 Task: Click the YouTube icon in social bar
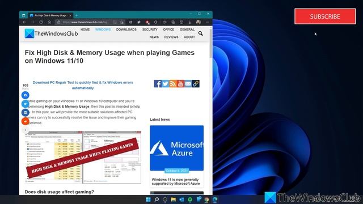180,84
